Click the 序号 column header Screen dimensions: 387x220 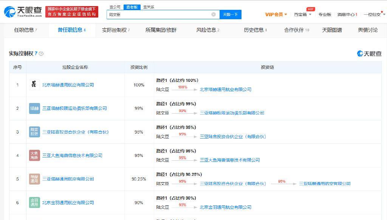[17, 67]
